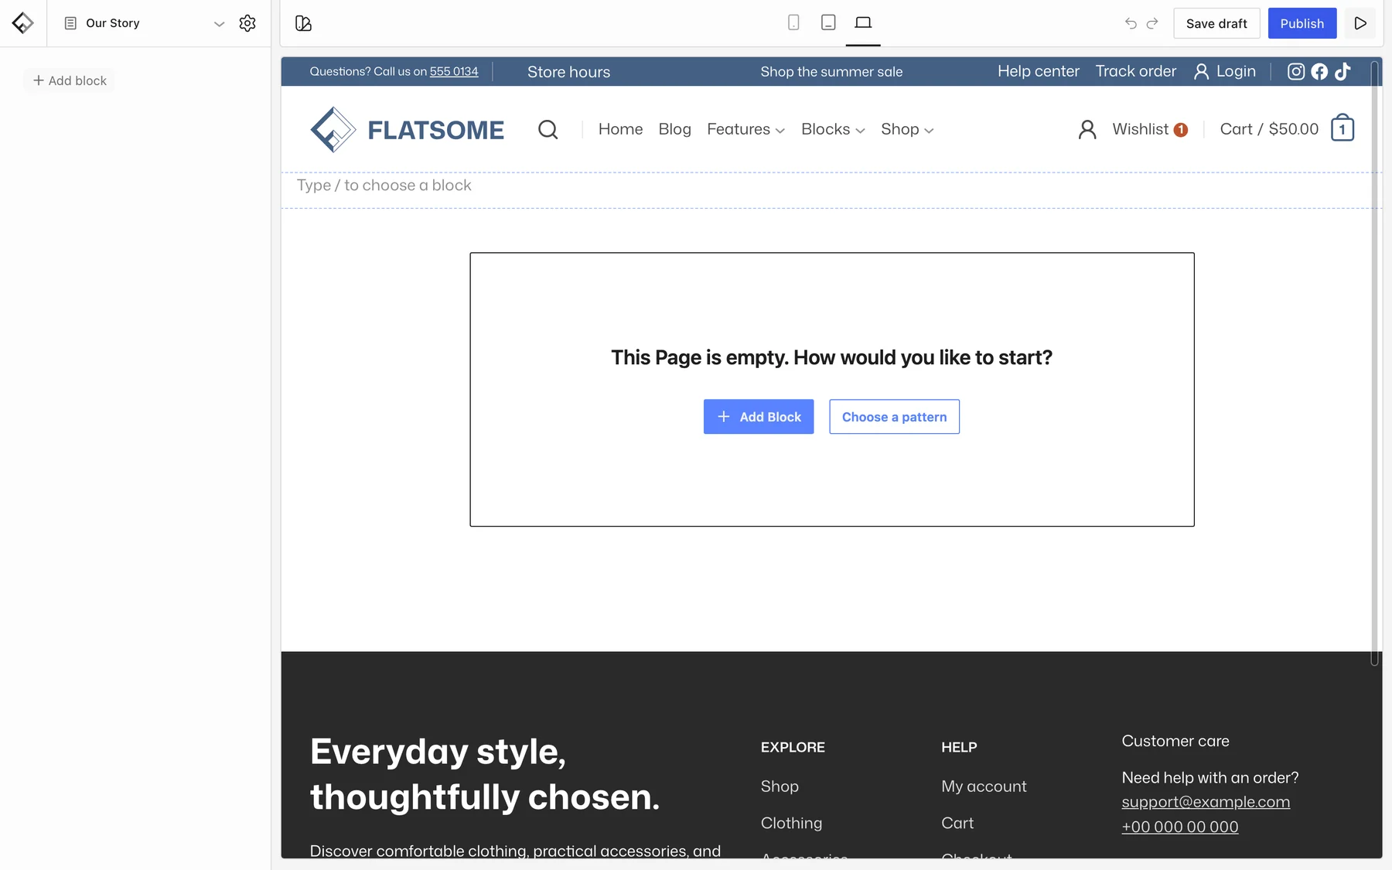Screen dimensions: 1392x870
Task: Open Facebook icon in top bar
Action: 1319,71
